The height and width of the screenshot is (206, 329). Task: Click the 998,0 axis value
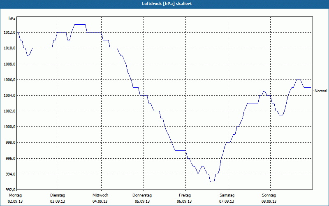tap(11, 143)
